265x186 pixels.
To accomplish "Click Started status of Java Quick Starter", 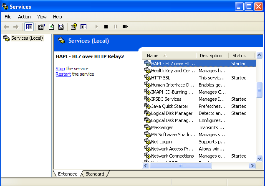I will tap(239, 106).
